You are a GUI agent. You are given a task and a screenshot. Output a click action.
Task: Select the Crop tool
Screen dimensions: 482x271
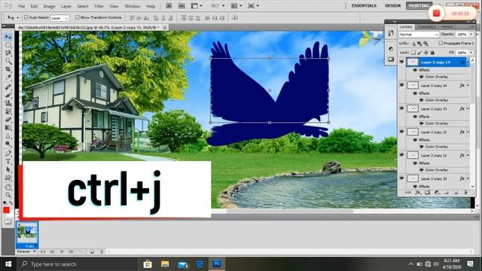point(8,69)
